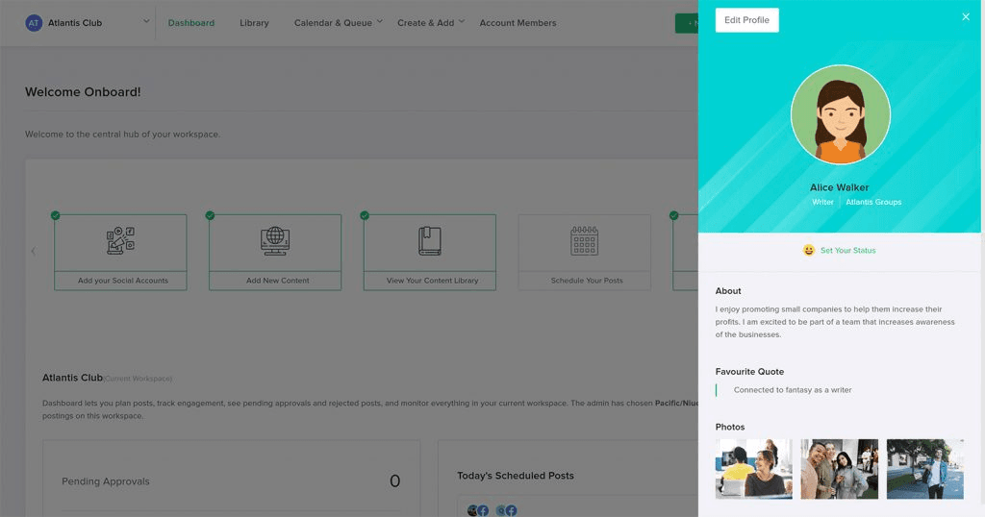Click the Add your Social Accounts icon

(x=120, y=241)
